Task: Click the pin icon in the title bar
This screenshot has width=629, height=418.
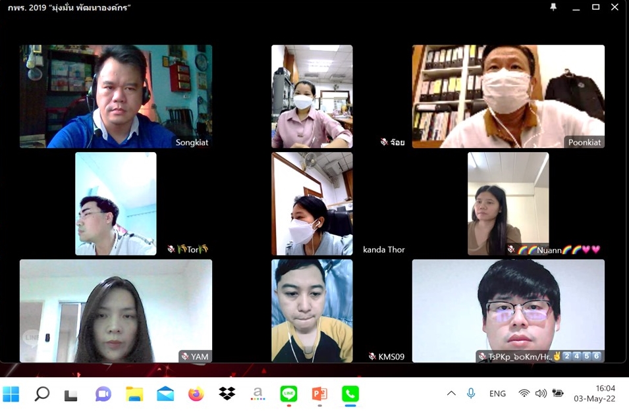Action: 553,7
